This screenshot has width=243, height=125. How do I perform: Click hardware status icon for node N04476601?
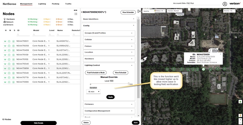(5, 41)
